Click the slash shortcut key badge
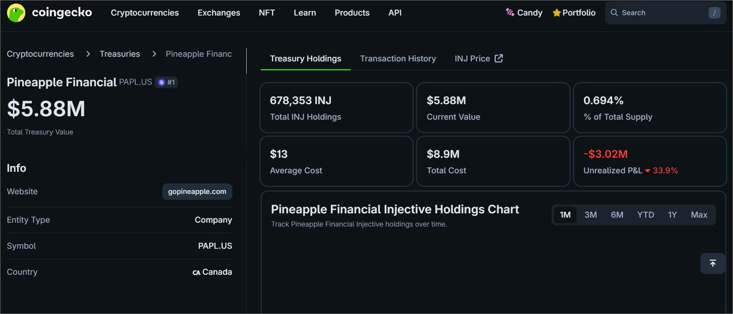Screen dimensions: 733x314 pyautogui.click(x=714, y=13)
